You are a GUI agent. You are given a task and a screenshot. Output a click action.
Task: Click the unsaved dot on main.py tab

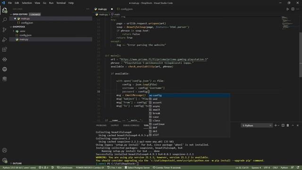(112, 9)
